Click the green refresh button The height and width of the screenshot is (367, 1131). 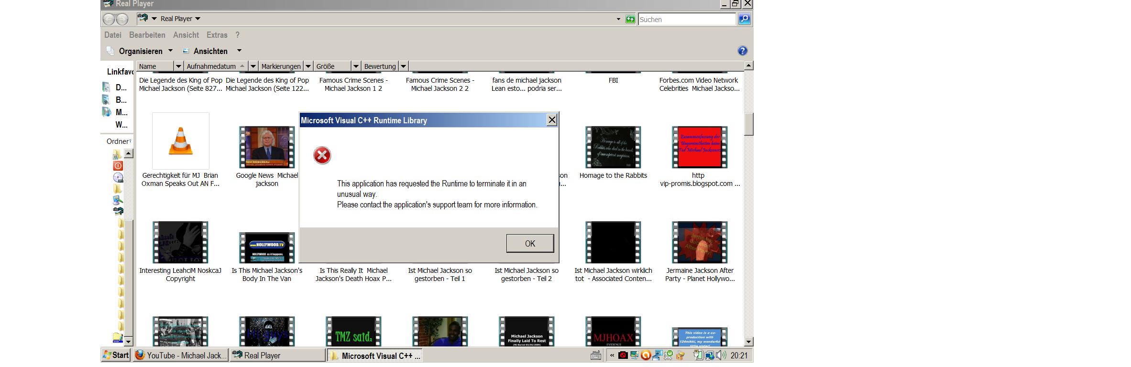[630, 19]
